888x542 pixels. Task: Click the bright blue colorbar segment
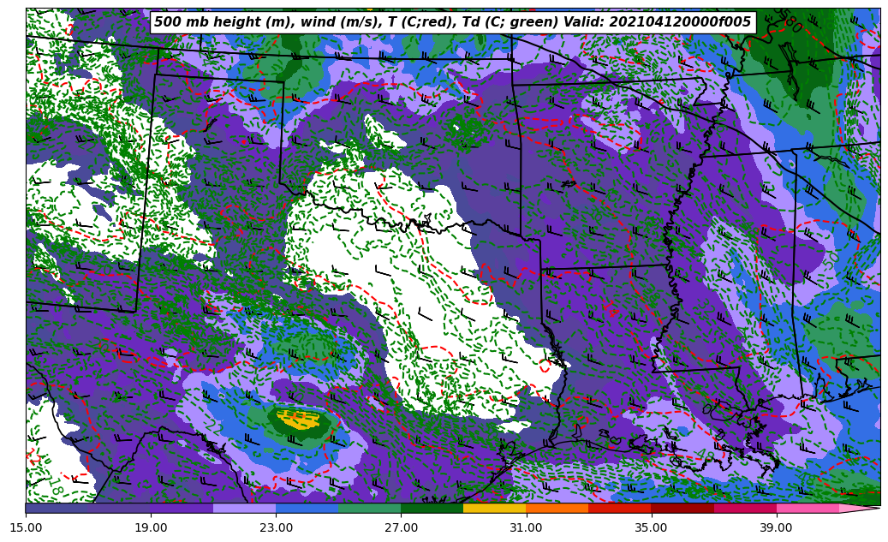(x=307, y=508)
